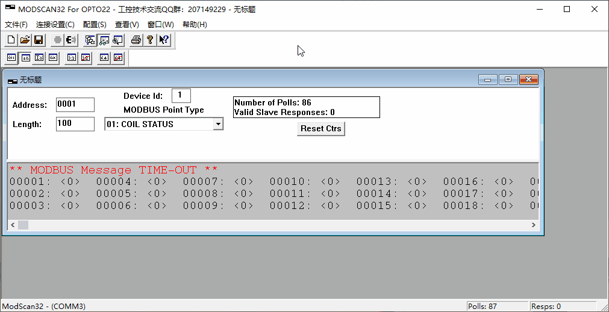Toggle the 32-bit (3.2) float format button
Image resolution: width=609 pixels, height=312 pixels.
click(x=72, y=58)
